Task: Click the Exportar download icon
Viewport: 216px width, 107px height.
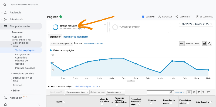Action: point(159,17)
